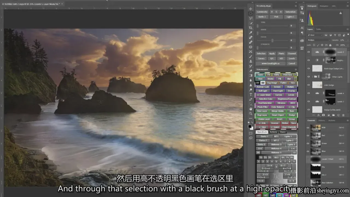Select the Zoom tool
Viewport: 350px width, 197px height.
(x=250, y=113)
